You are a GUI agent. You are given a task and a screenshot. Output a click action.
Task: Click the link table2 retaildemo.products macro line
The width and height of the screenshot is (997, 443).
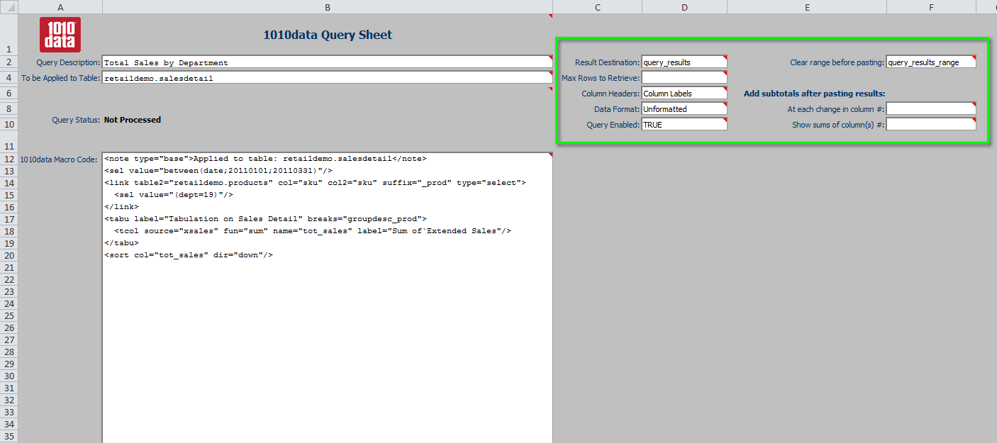[x=315, y=183]
